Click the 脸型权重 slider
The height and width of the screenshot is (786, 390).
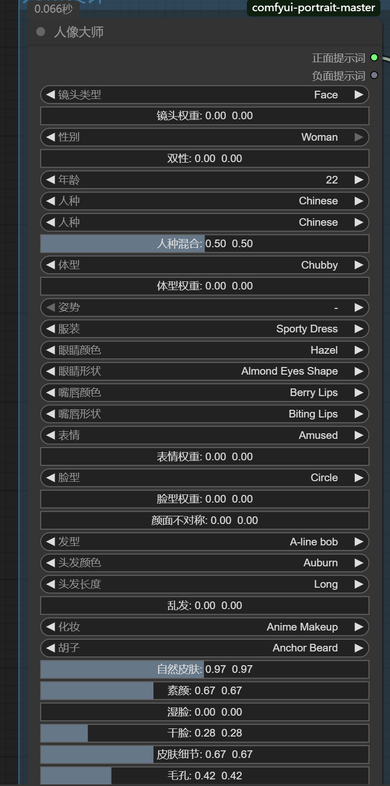(204, 499)
